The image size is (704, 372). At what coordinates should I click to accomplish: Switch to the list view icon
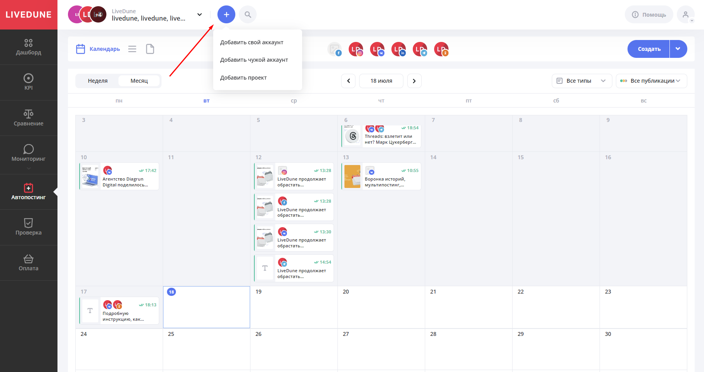click(x=132, y=49)
